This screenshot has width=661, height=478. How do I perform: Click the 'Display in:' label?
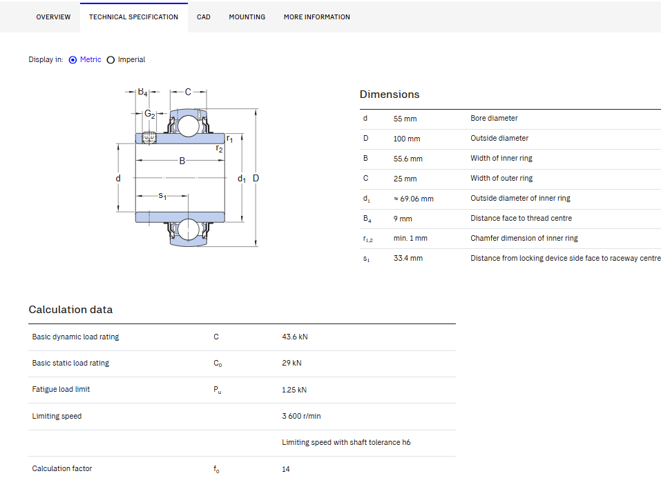pos(46,60)
